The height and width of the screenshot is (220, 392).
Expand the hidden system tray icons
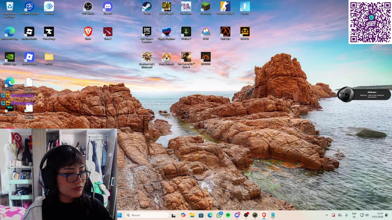[x=327, y=215]
